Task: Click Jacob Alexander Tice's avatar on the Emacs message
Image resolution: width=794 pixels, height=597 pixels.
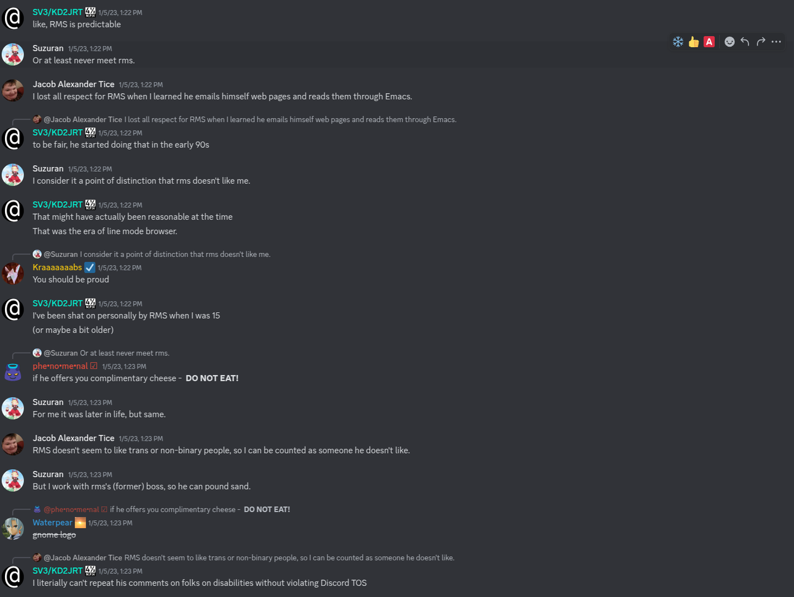Action: coord(13,90)
